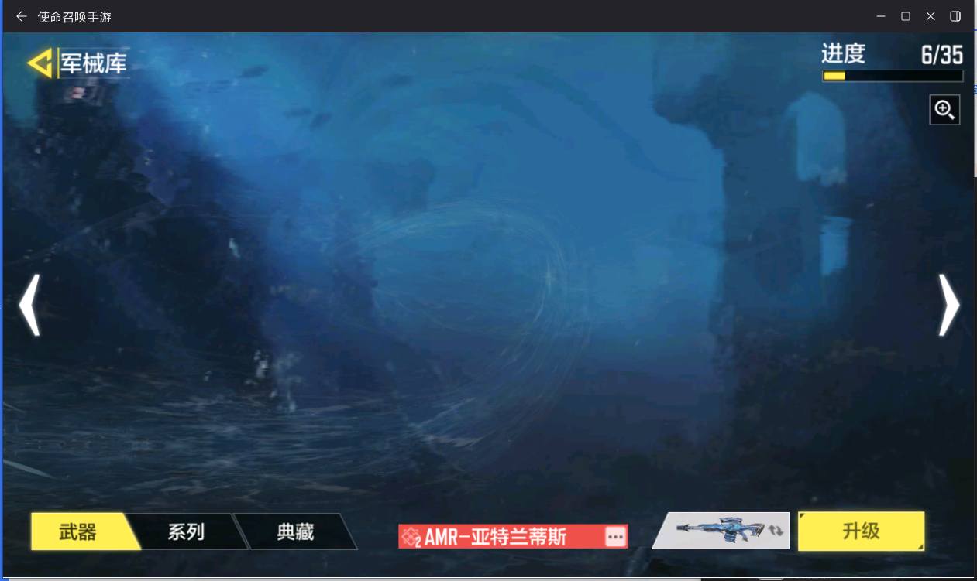This screenshot has height=581, width=977.
Task: Go back using the 军械库 yellow arrow
Action: [40, 63]
